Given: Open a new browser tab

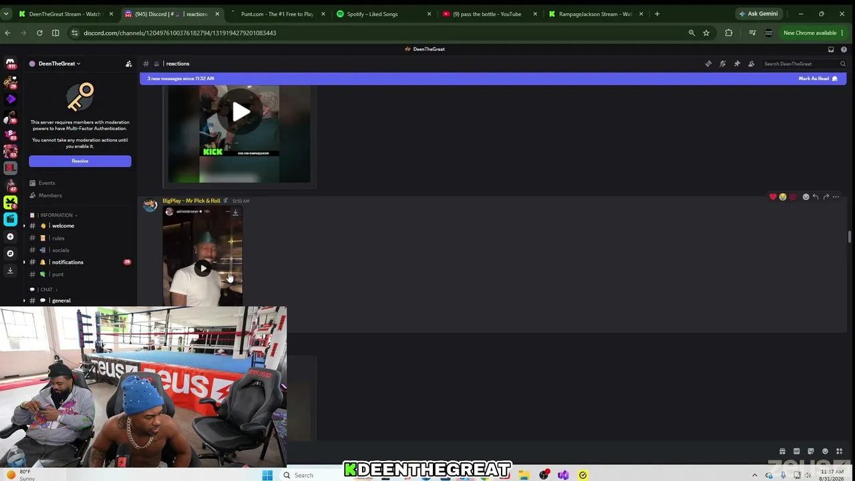Looking at the screenshot, I should tap(657, 14).
